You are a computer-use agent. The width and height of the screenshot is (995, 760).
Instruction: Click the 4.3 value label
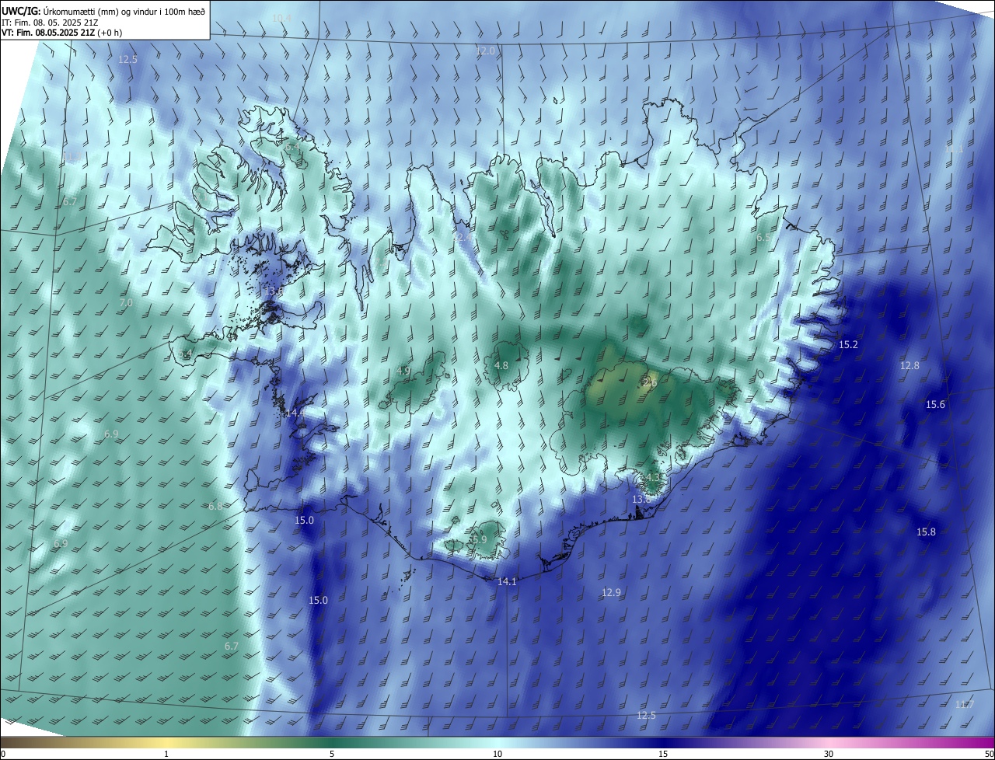653,477
